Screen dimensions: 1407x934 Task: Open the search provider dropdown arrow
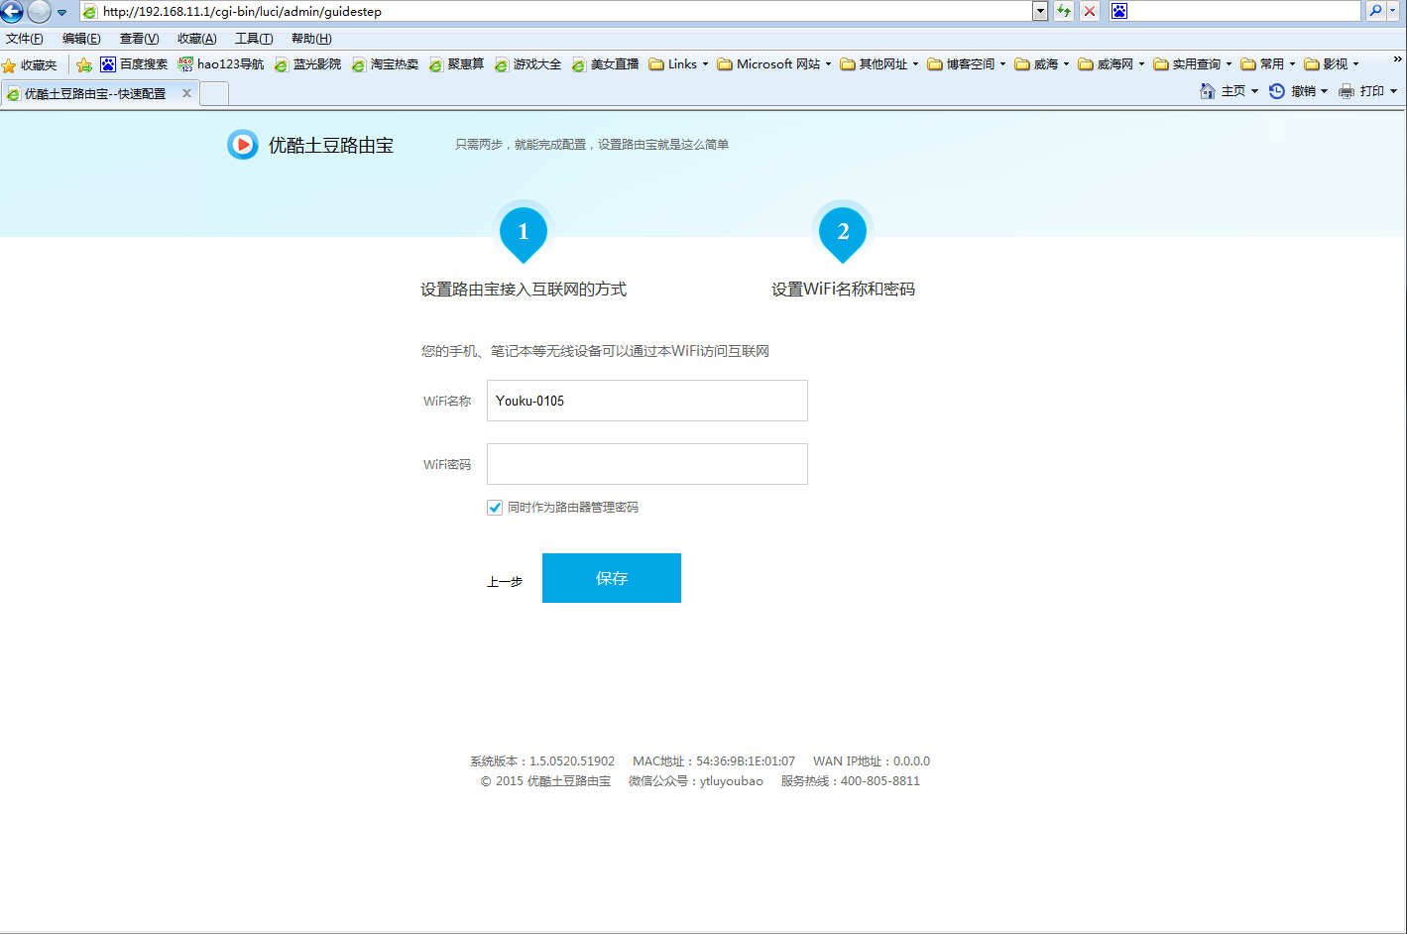click(x=1392, y=11)
